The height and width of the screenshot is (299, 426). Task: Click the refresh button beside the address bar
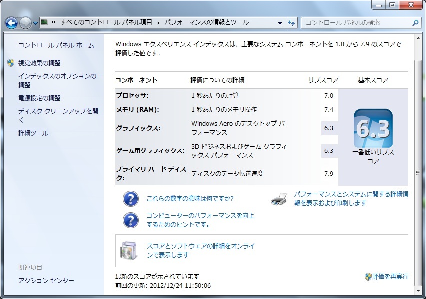pos(292,23)
